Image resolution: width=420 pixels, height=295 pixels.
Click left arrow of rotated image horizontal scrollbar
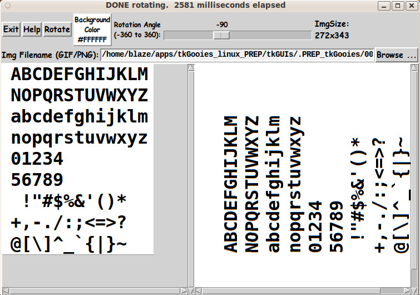click(x=198, y=291)
